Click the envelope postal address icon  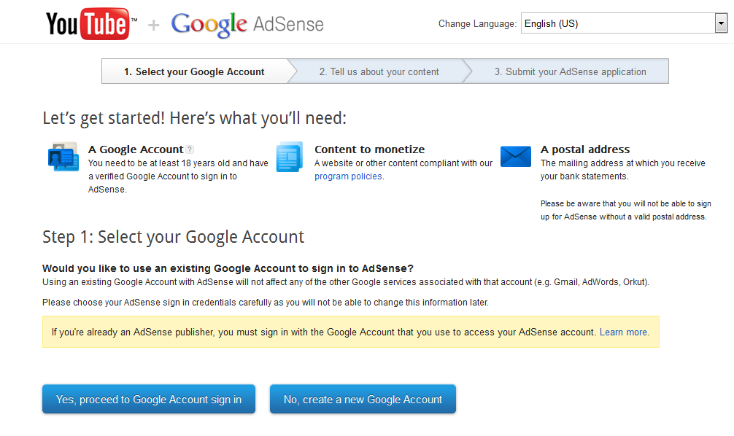(516, 155)
